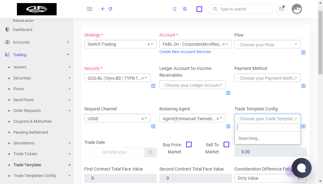The image size is (323, 184).
Task: Open Pending Settlement in sidebar
Action: click(x=31, y=132)
